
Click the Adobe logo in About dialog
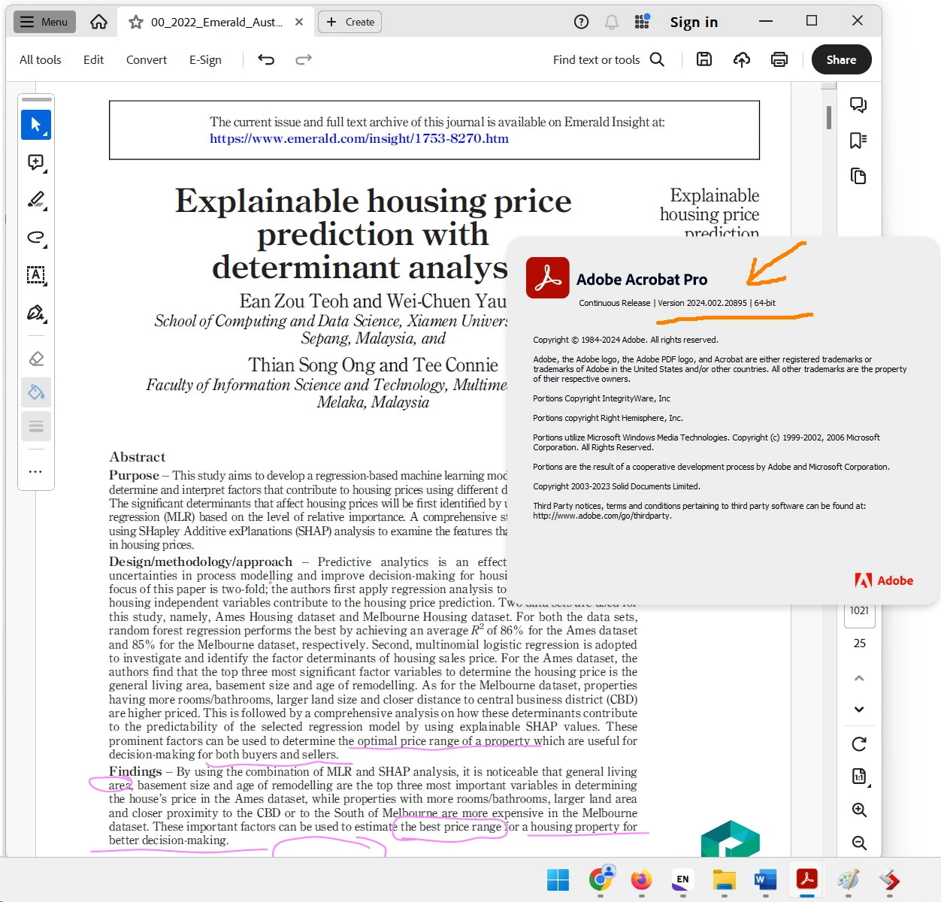pyautogui.click(x=884, y=580)
